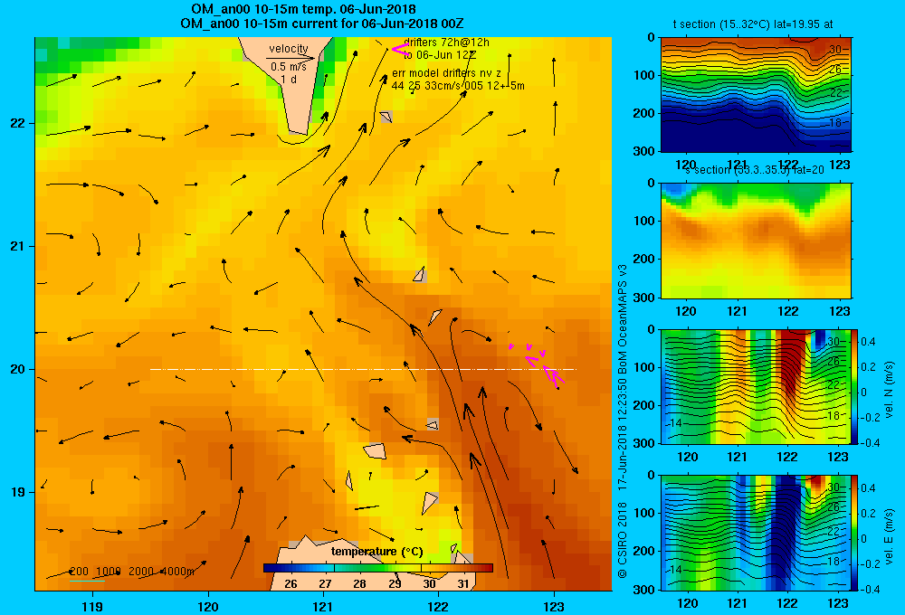Click longitude label 121 under main map
This screenshot has width=905, height=615.
323,606
